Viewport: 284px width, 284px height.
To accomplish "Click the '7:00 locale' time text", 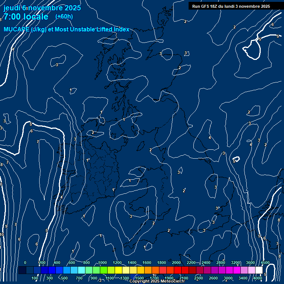I will point(26,17).
